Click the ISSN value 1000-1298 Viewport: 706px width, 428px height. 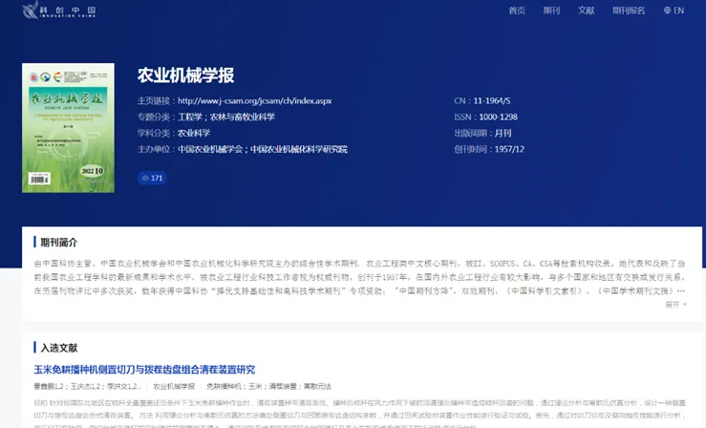click(x=498, y=117)
